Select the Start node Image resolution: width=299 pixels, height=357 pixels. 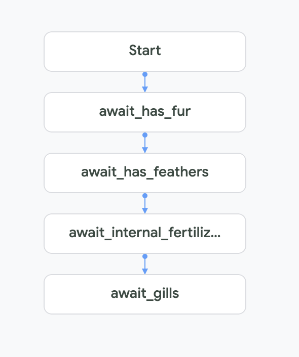coord(145,52)
